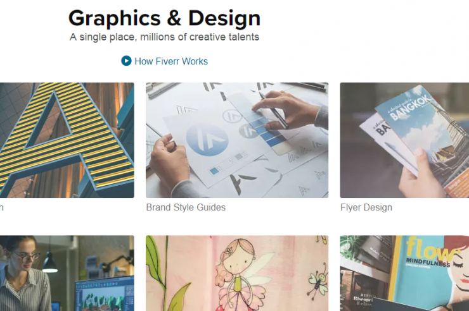469x311 pixels.
Task: Select the woman with glasses thumbnail
Action: (x=67, y=273)
